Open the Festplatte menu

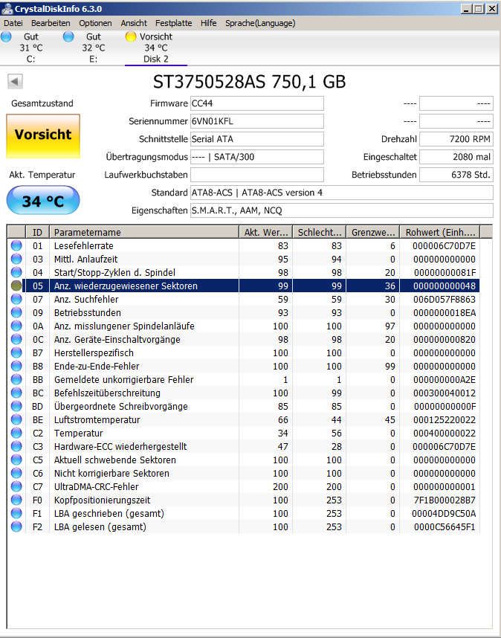tap(174, 23)
